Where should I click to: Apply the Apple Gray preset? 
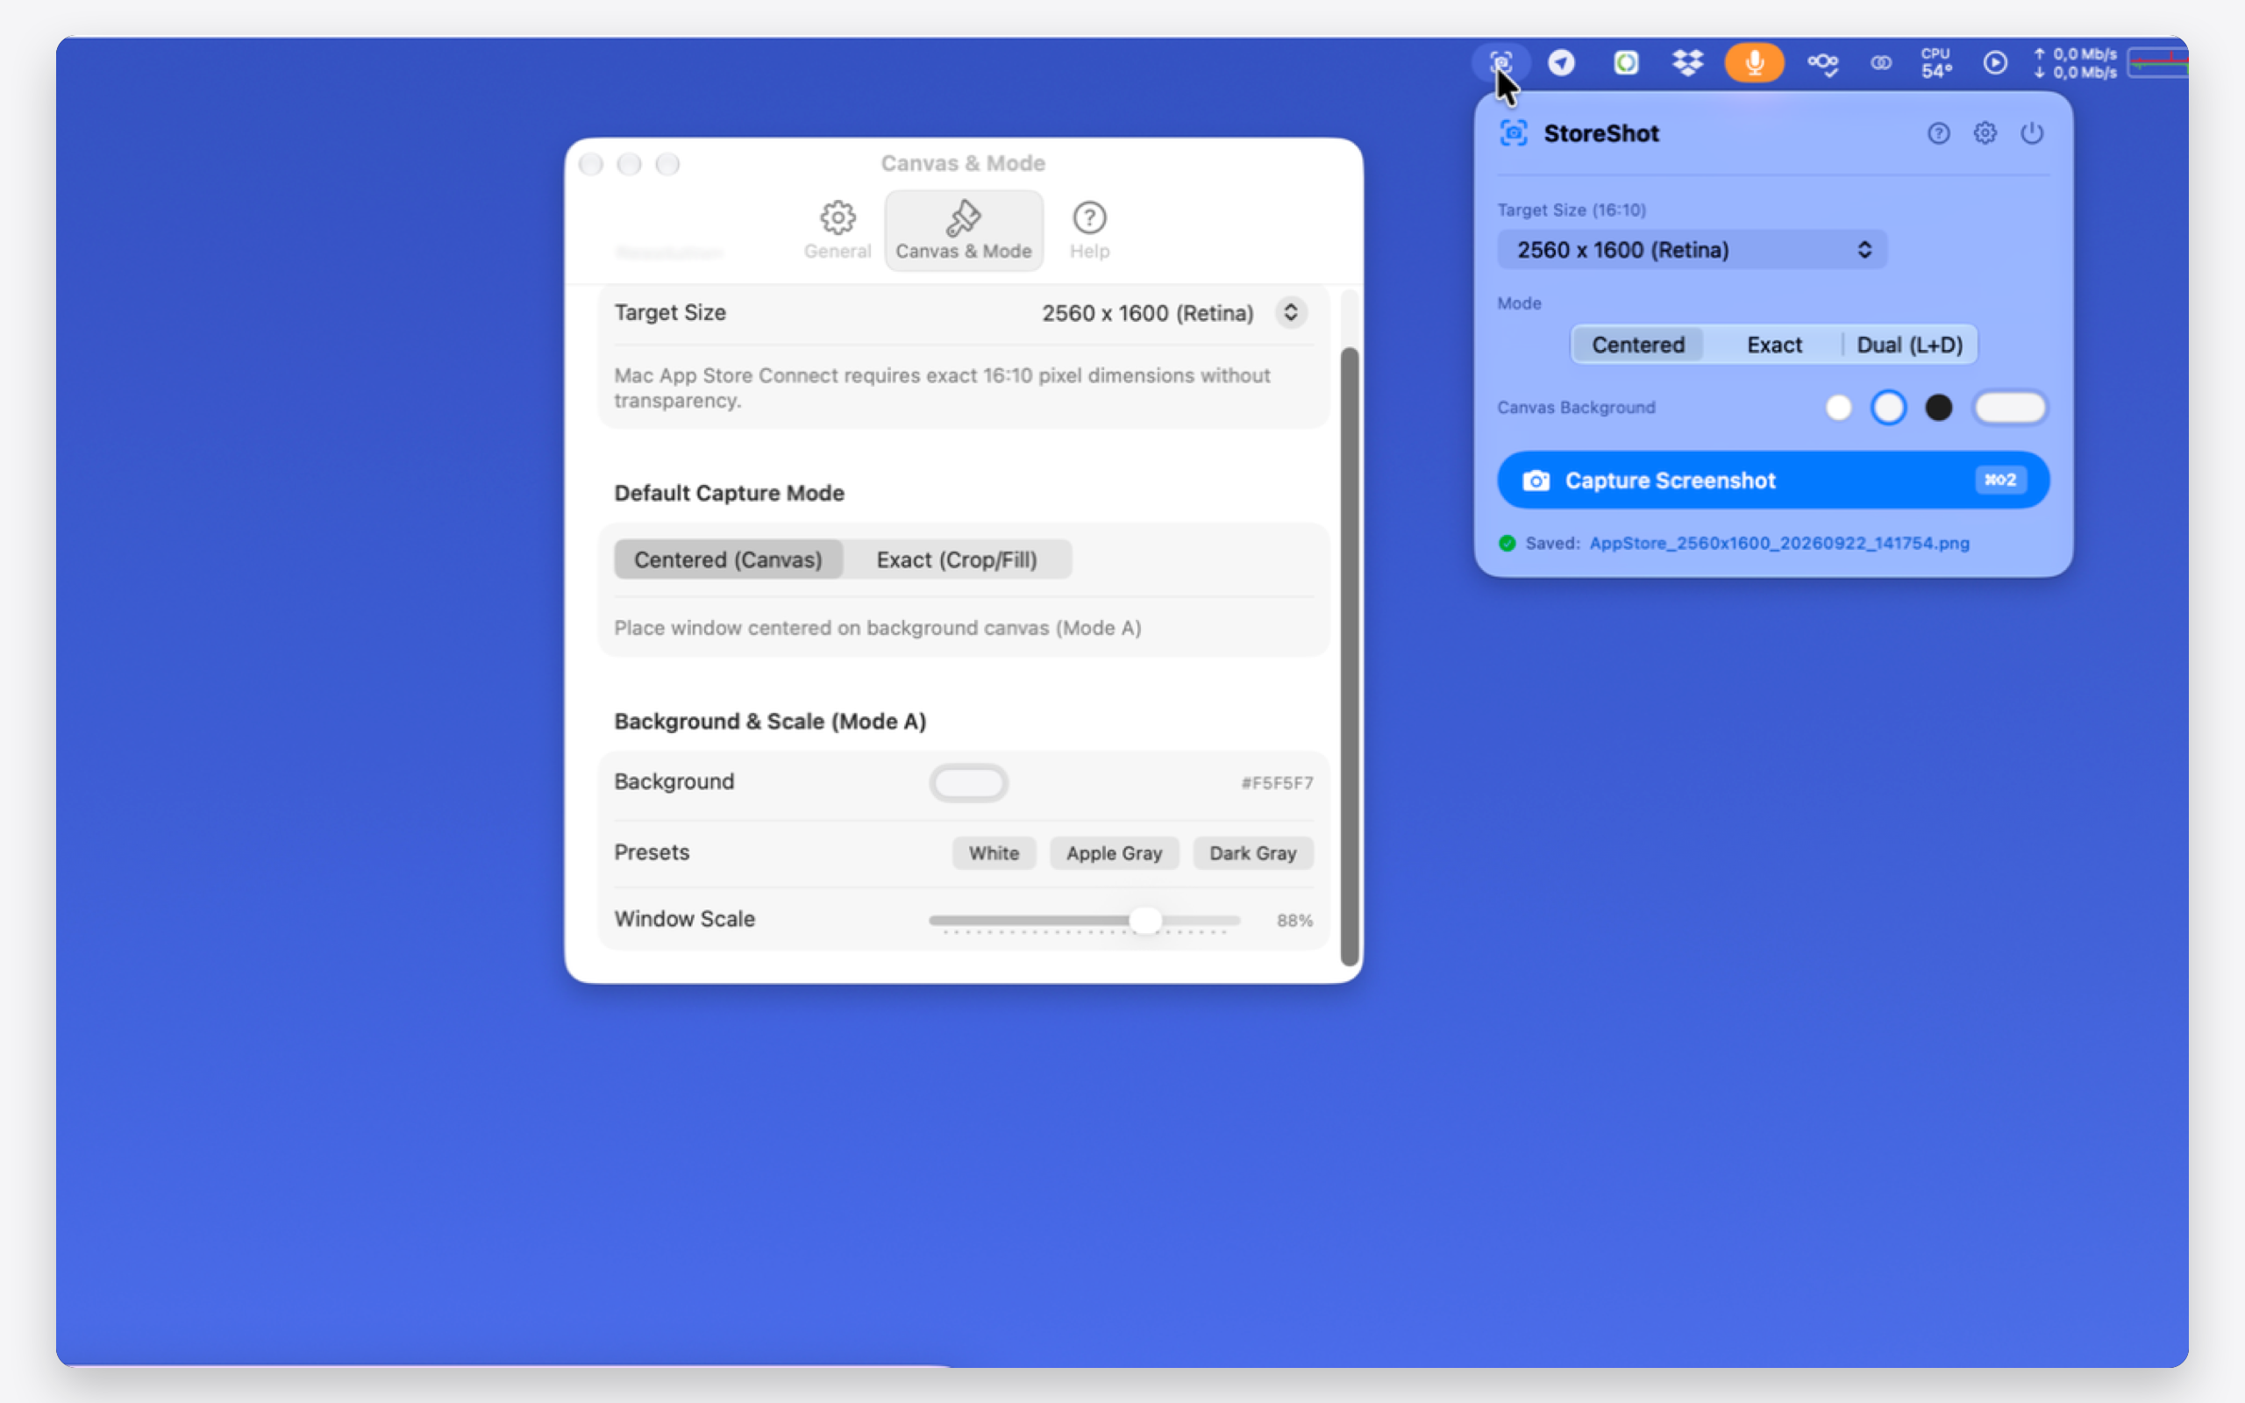[1113, 852]
